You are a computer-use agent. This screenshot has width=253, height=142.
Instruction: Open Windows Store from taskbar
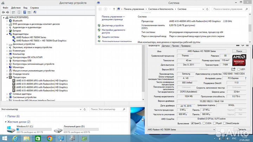pos(38,138)
